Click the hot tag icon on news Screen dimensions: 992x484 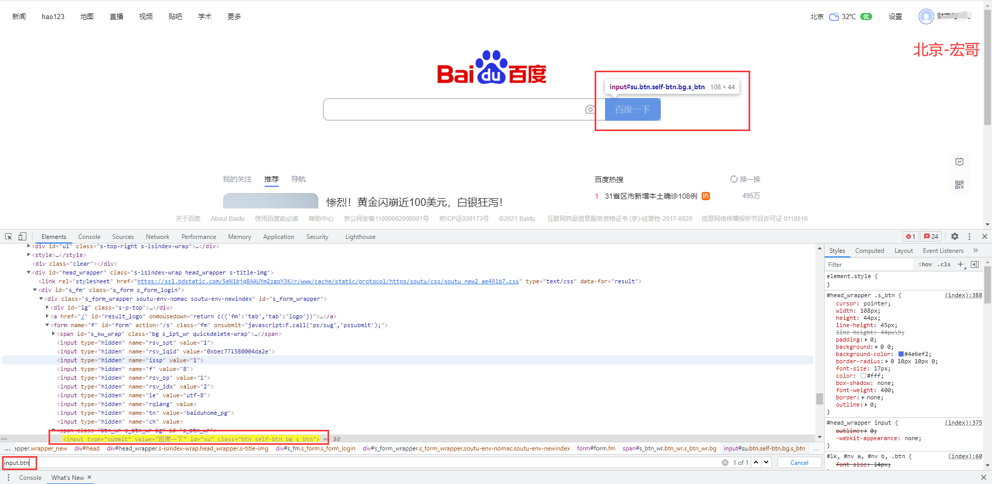point(706,196)
